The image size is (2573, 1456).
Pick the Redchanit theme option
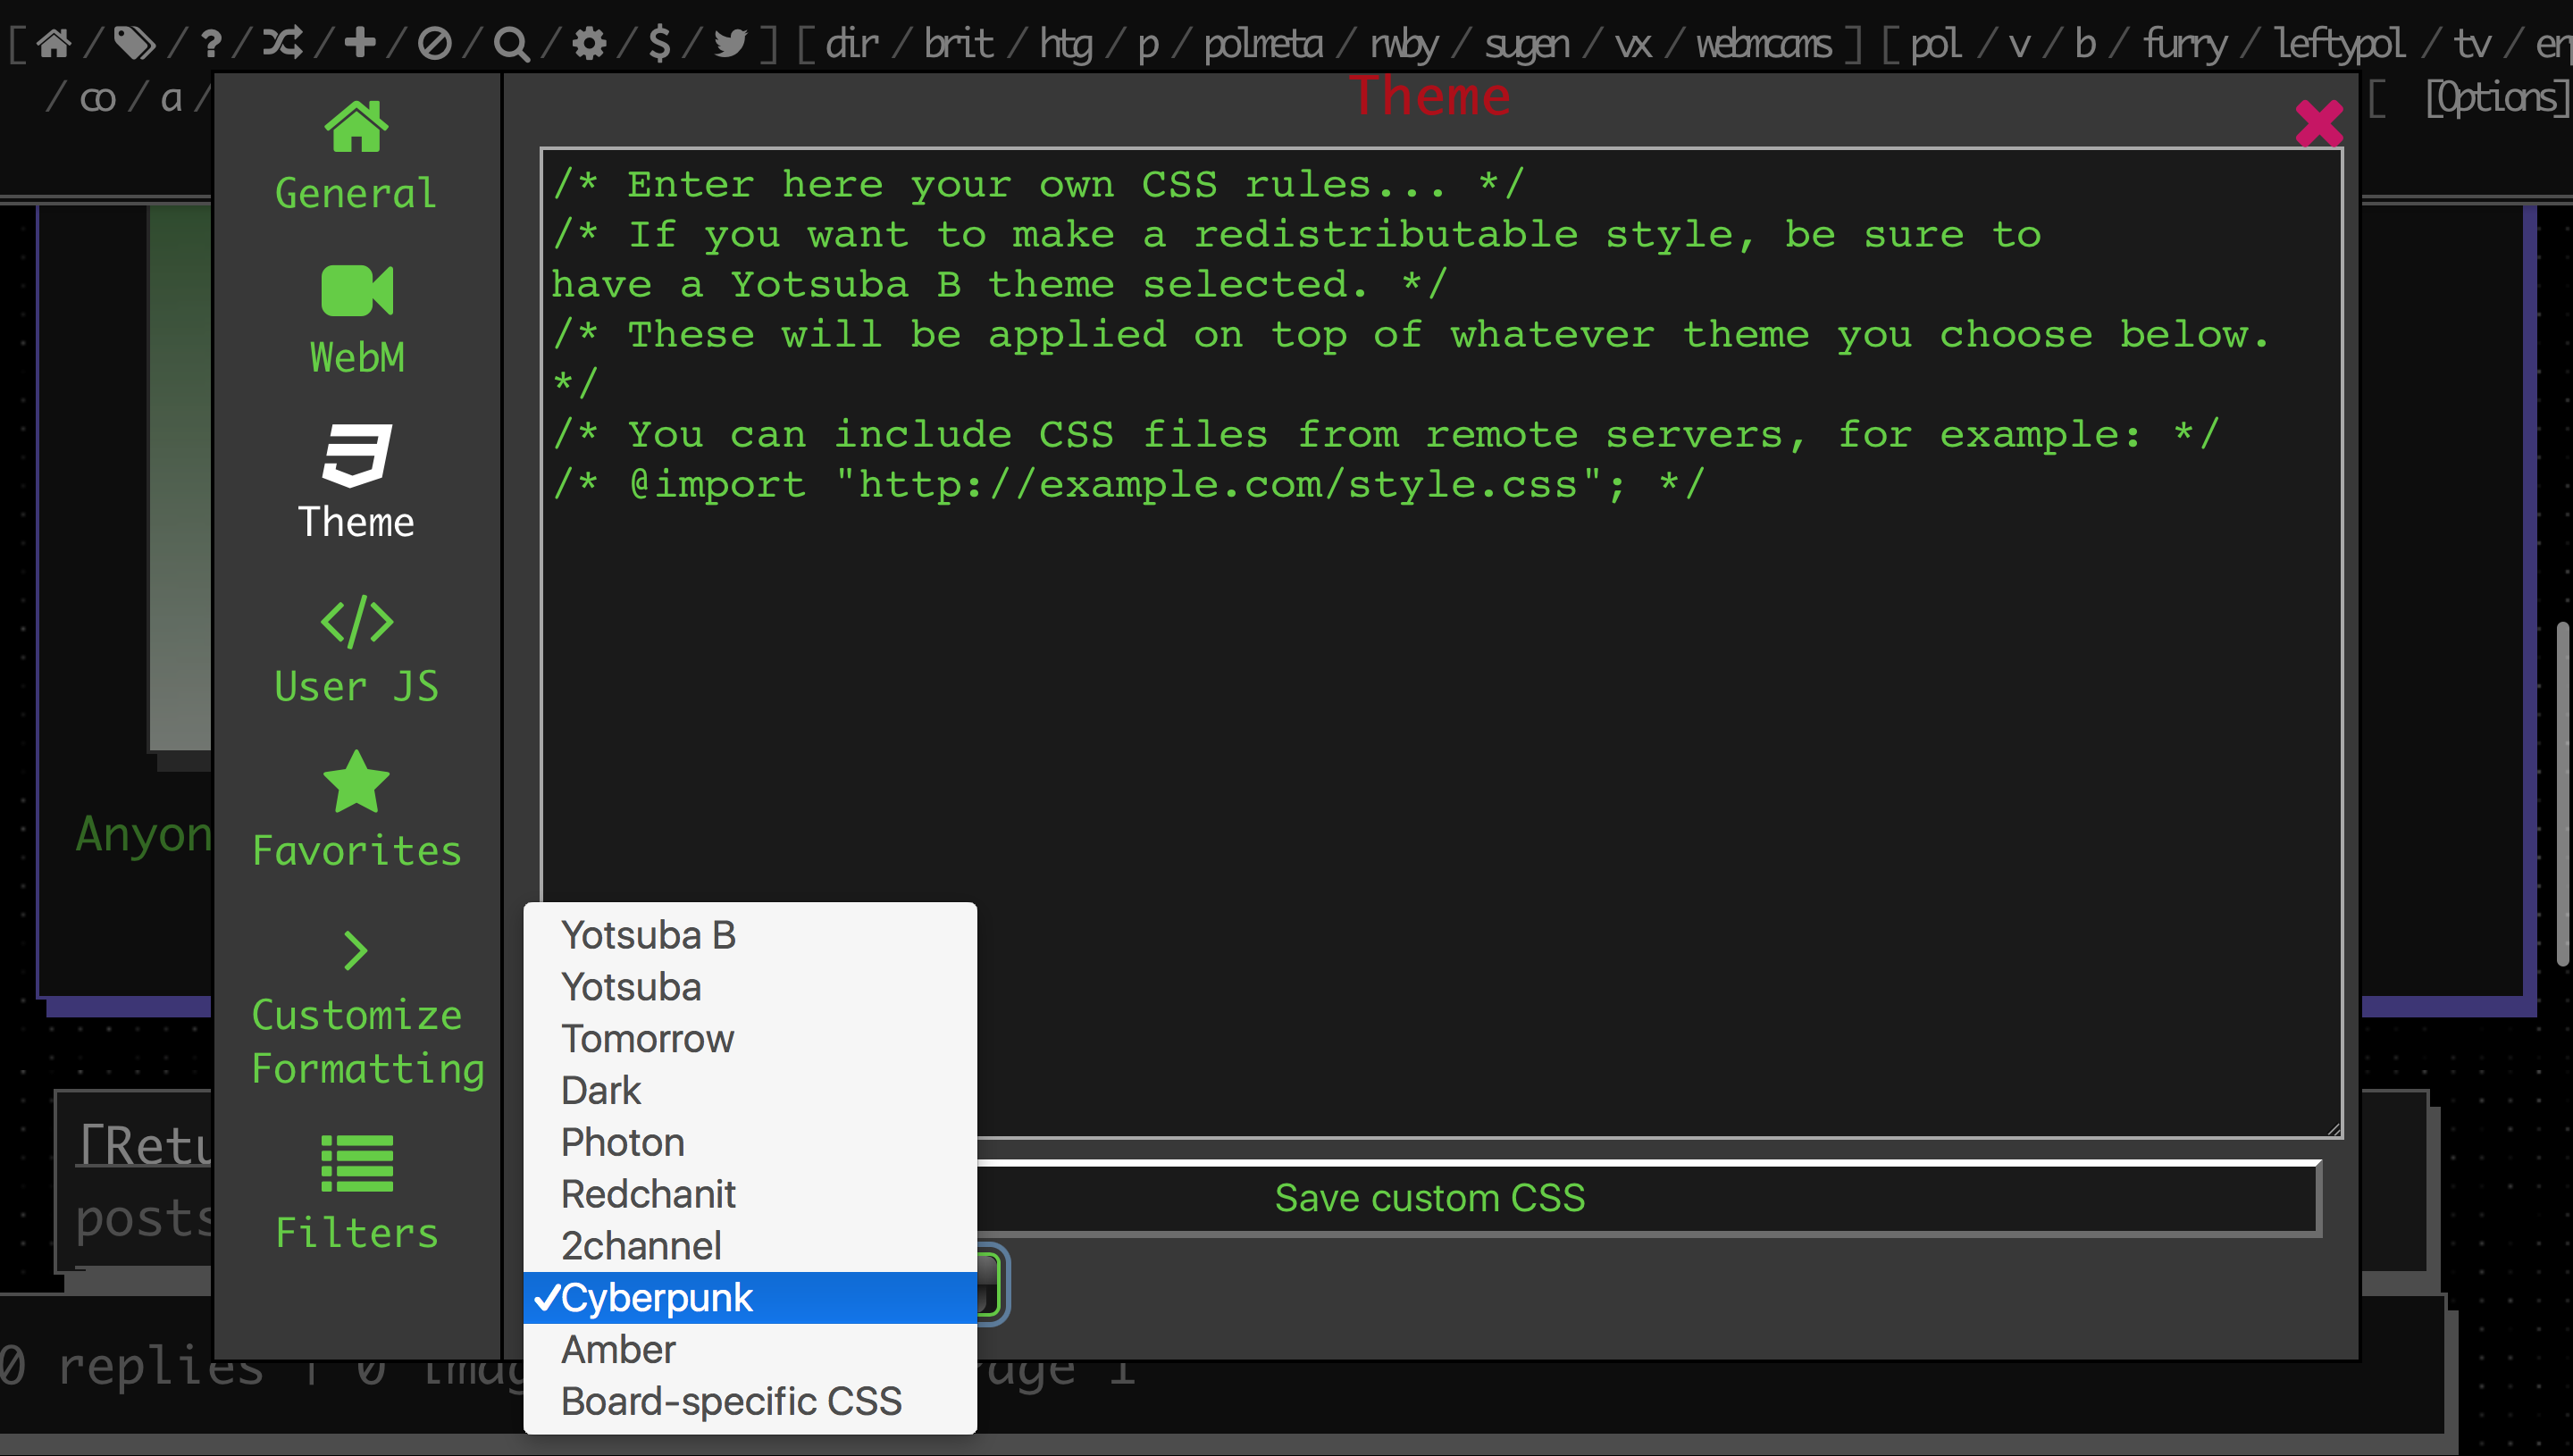pyautogui.click(x=750, y=1195)
